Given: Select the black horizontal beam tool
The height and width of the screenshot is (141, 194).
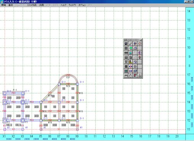Looking at the screenshot, I should 126,53.
